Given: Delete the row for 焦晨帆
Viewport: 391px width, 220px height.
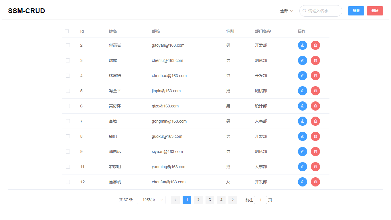Looking at the screenshot, I should pyautogui.click(x=315, y=182).
